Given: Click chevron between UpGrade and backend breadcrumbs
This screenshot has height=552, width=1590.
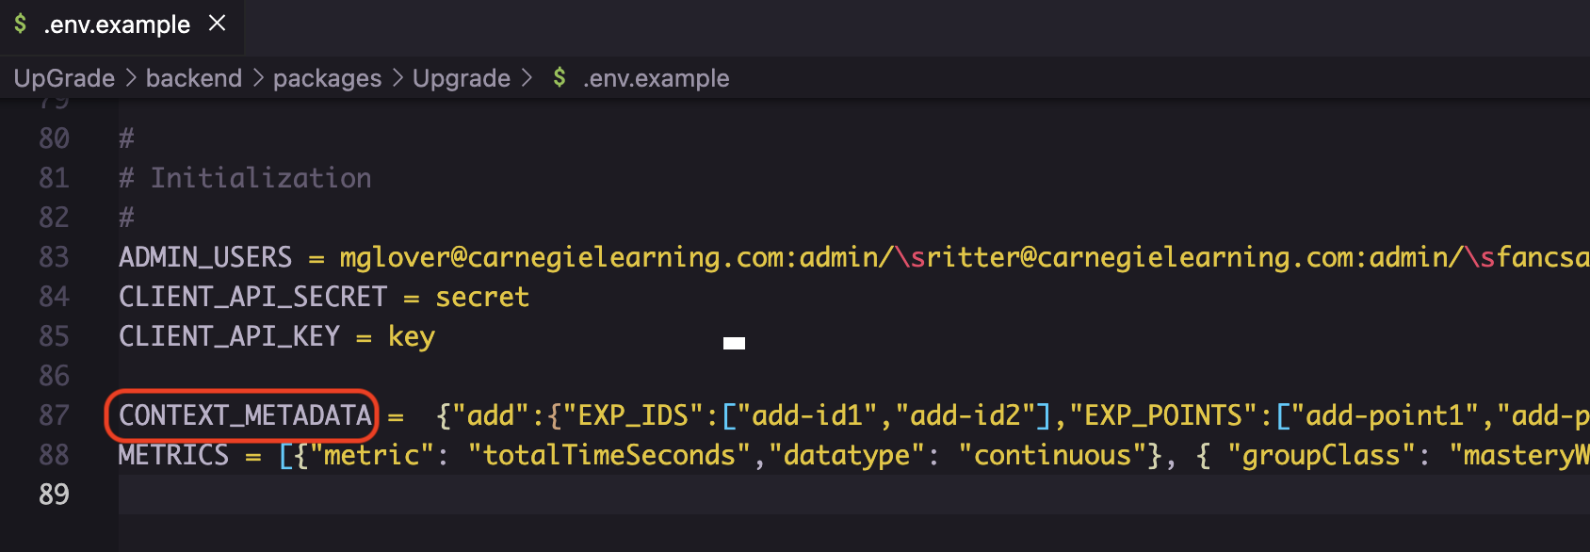Looking at the screenshot, I should (131, 78).
